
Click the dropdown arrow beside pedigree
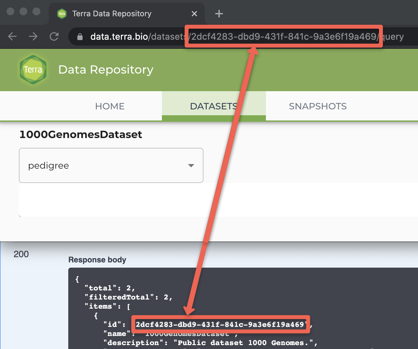click(191, 166)
